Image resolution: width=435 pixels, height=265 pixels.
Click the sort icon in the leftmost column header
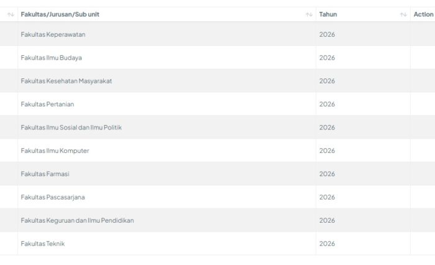[x=11, y=14]
